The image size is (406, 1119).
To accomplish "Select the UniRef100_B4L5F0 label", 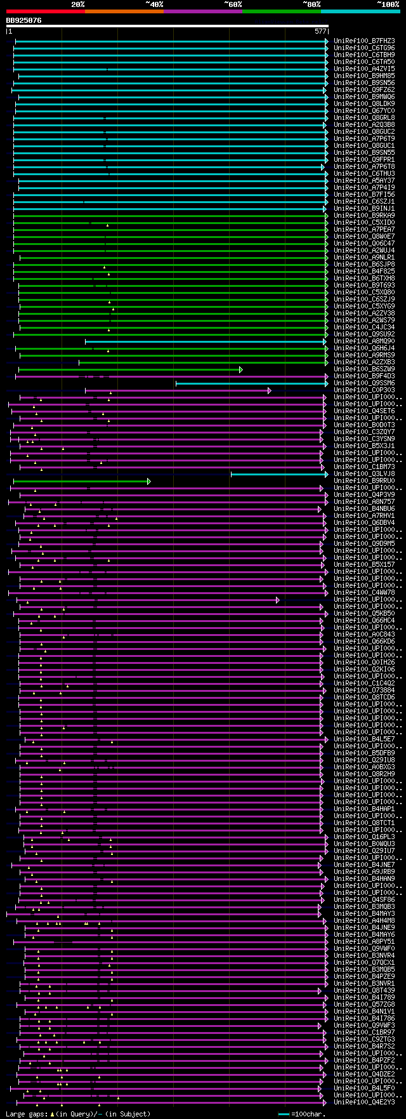I will (364, 1089).
